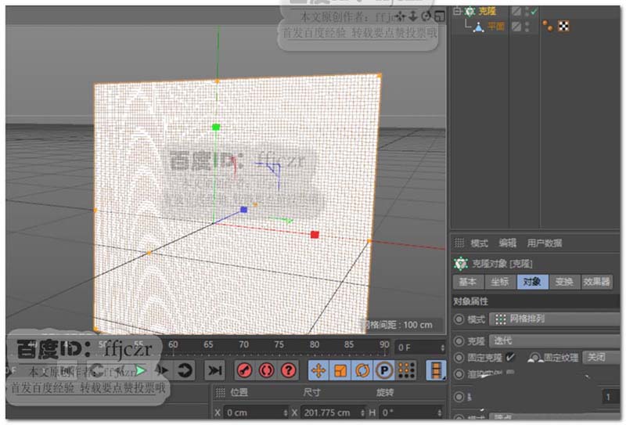626x425 pixels.
Task: Select the 对象 tab
Action: [x=532, y=282]
